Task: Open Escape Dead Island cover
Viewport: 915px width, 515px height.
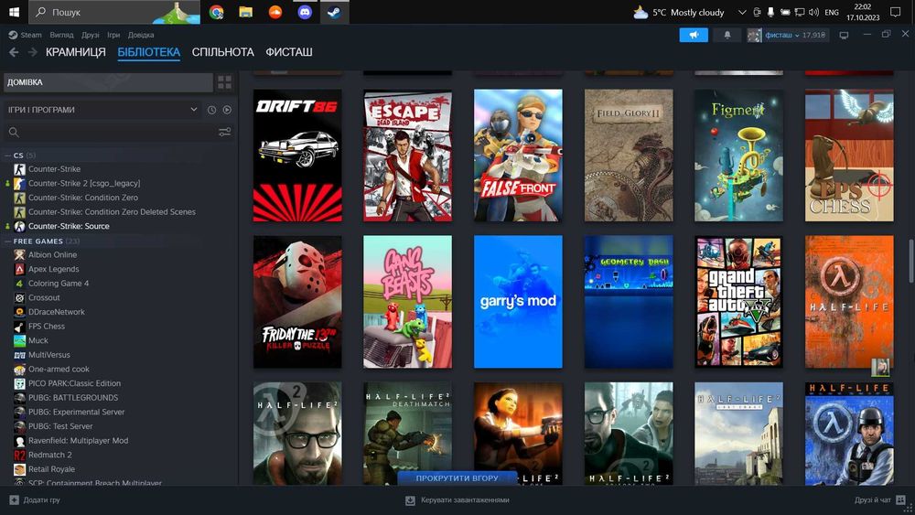Action: (407, 156)
